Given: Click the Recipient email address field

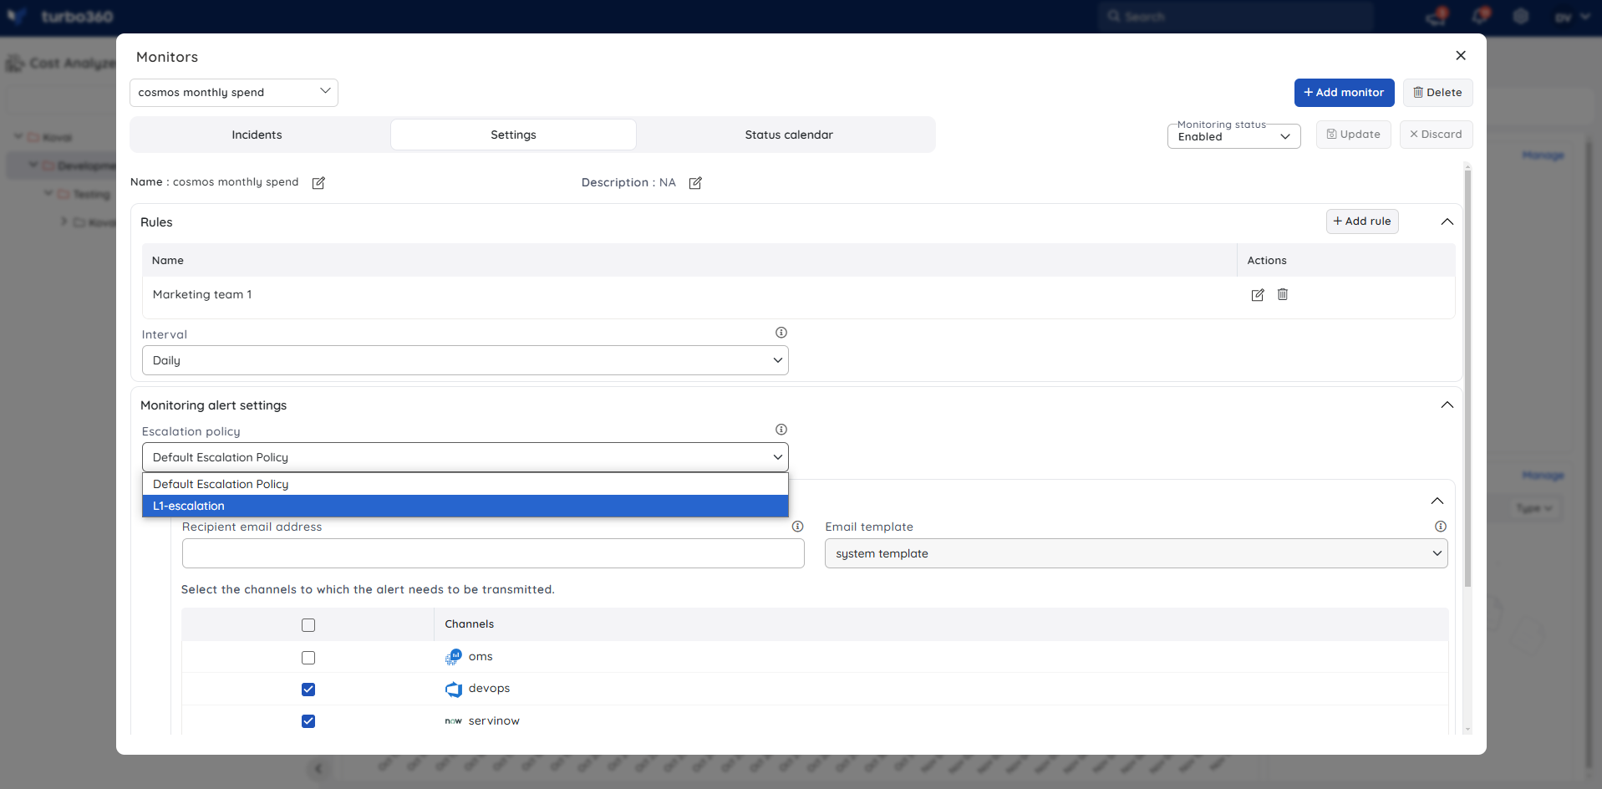Looking at the screenshot, I should pos(493,553).
